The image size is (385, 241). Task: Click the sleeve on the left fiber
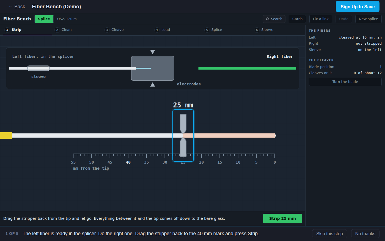tap(38, 68)
